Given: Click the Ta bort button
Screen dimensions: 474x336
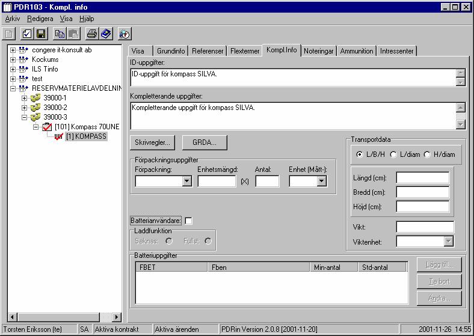Looking at the screenshot, I should pos(439,282).
